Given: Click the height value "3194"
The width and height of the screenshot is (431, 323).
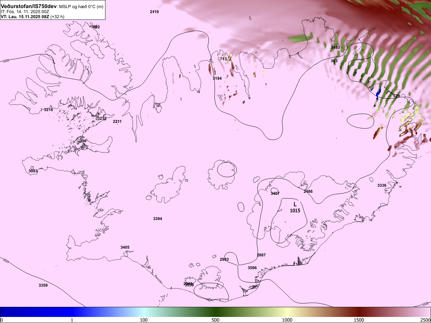Looking at the screenshot, I should [x=217, y=78].
